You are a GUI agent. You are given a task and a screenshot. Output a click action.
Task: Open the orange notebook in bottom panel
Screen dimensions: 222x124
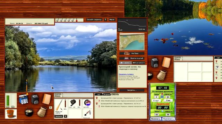pos(46,99)
